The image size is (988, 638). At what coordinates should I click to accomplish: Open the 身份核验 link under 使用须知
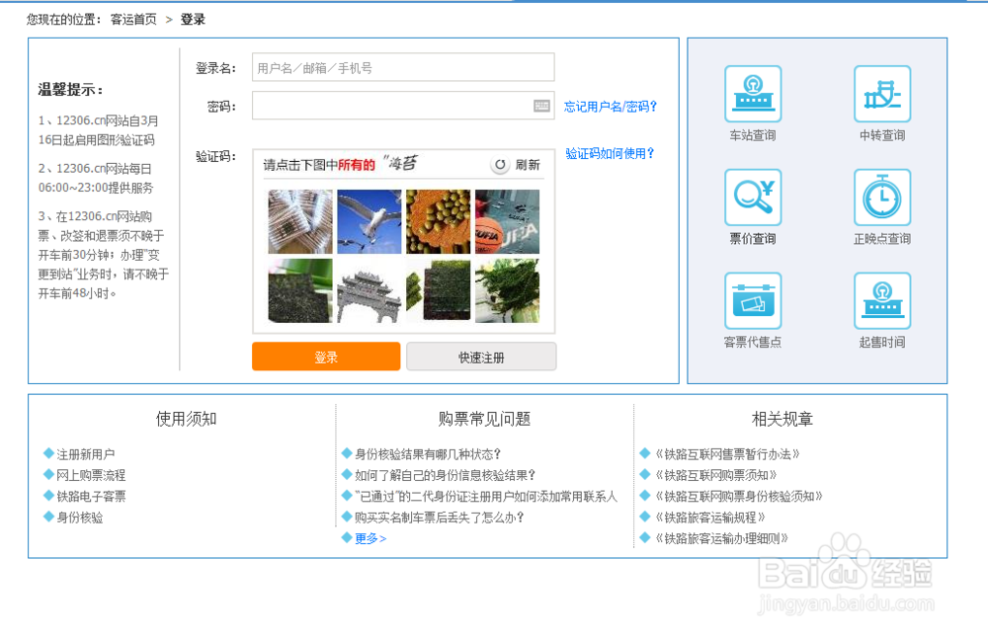79,518
